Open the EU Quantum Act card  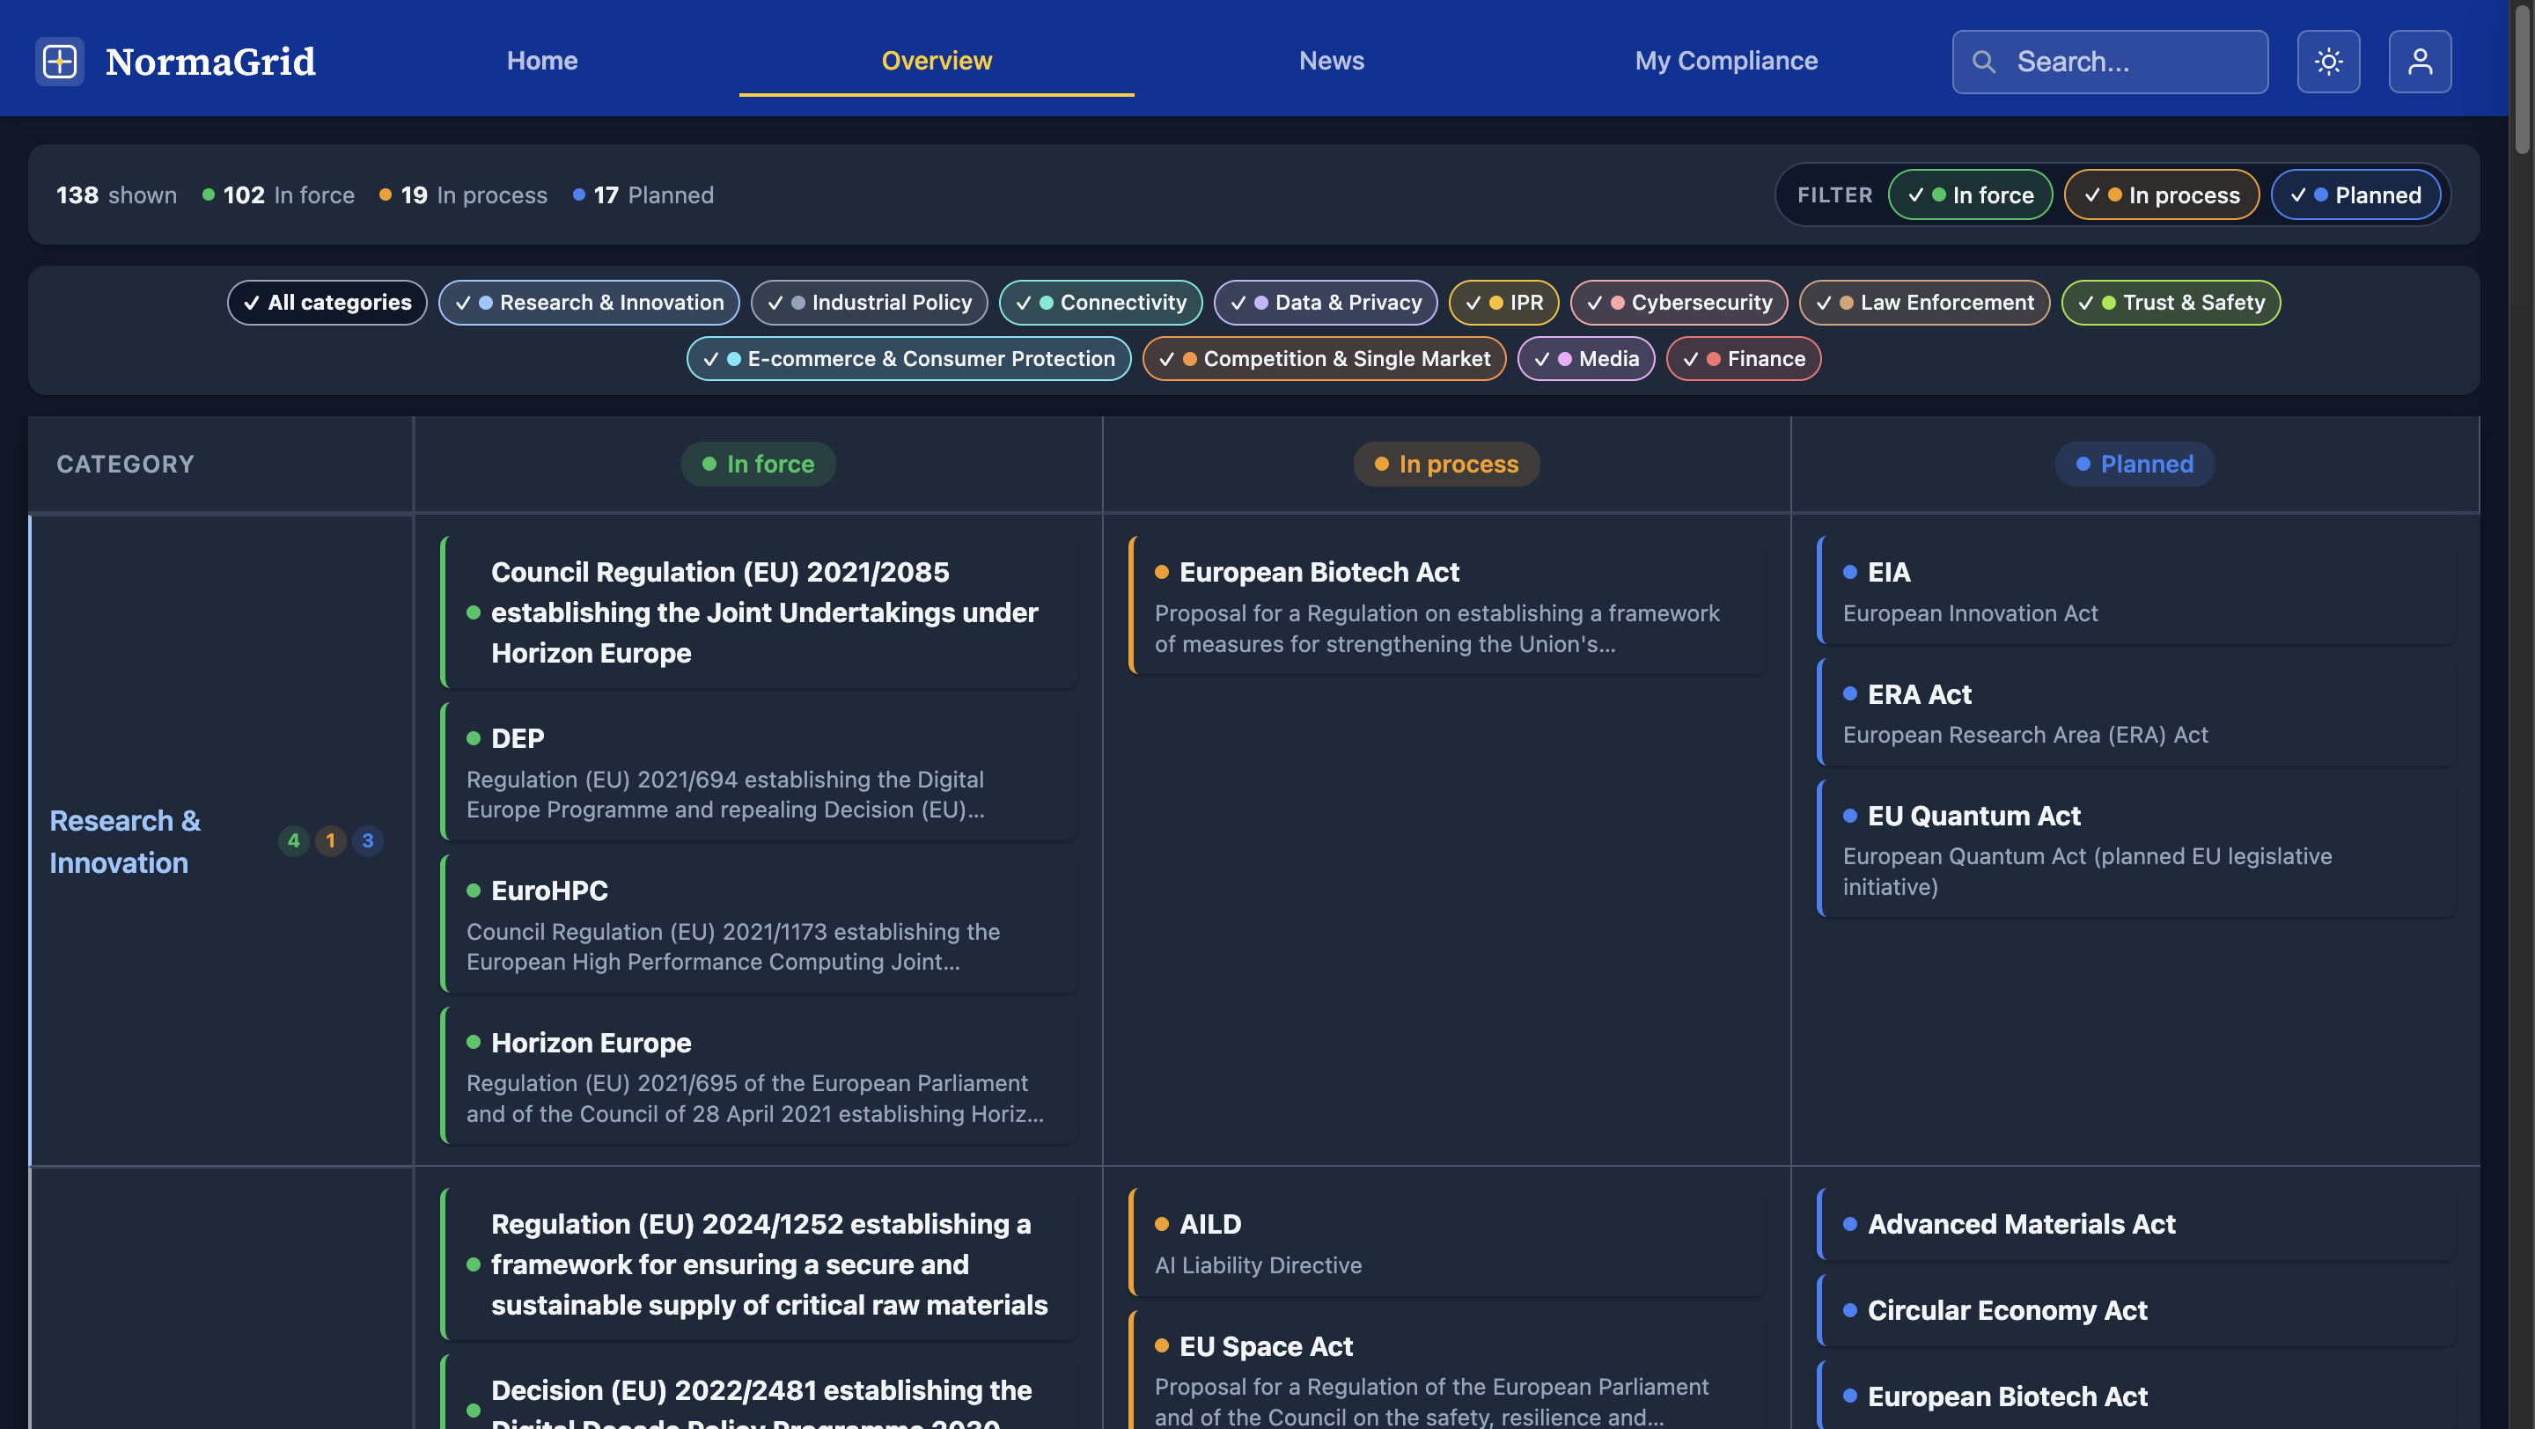click(x=2135, y=849)
